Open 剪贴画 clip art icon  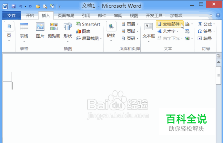coord(54,30)
